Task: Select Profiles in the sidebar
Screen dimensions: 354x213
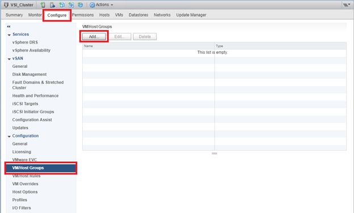Action: tap(20, 200)
